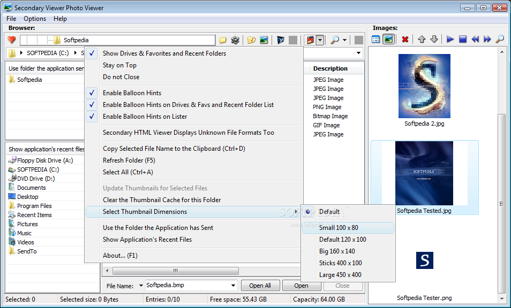Select DVD Drive (D:) in drives list
The image size is (511, 308).
(36, 179)
